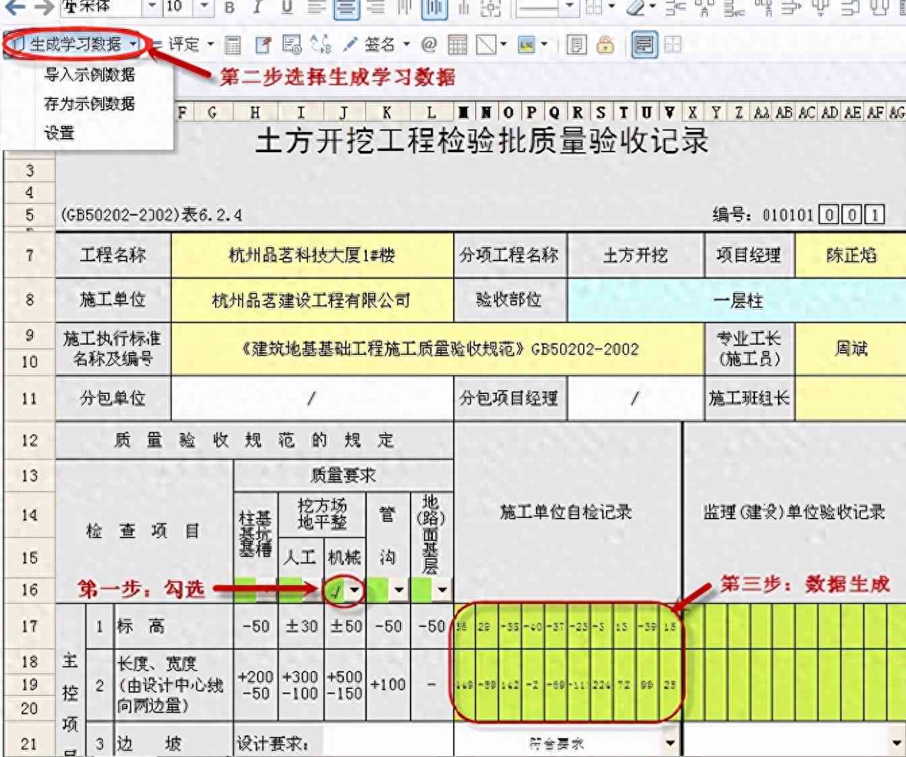Click the A-B swap arrows icon

click(321, 45)
